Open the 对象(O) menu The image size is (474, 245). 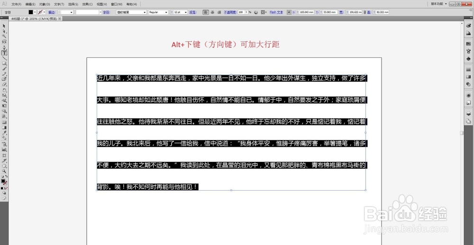click(x=45, y=4)
